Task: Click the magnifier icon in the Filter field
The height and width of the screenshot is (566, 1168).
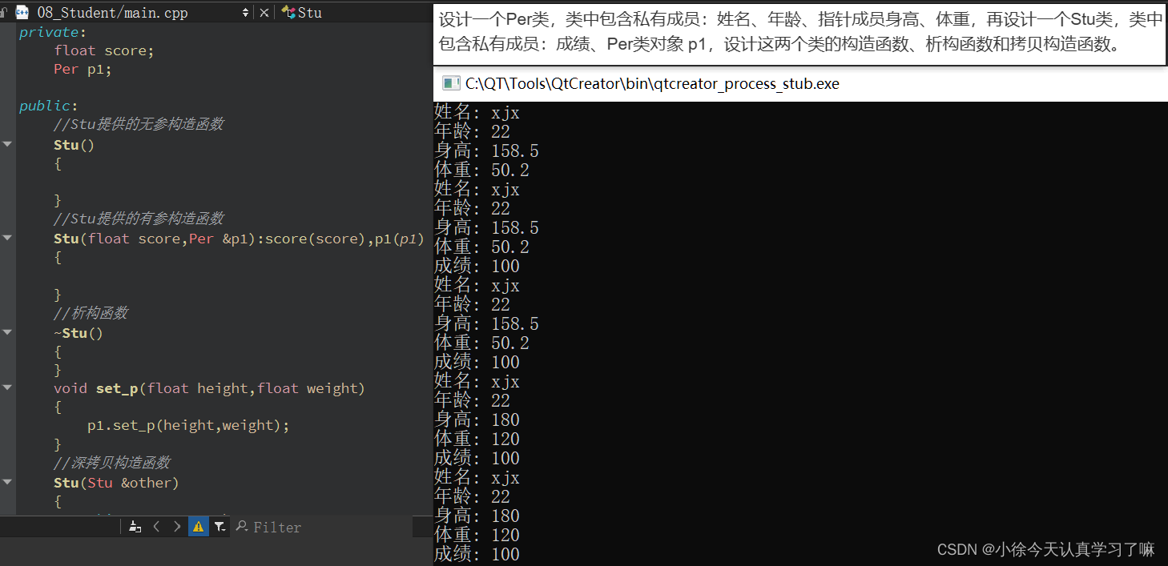Action: pyautogui.click(x=243, y=526)
